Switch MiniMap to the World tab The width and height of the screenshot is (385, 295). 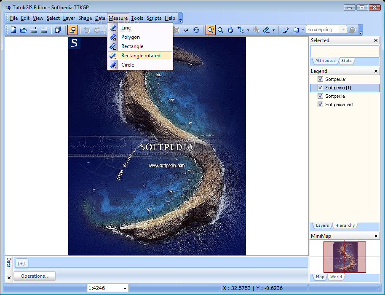[x=336, y=277]
